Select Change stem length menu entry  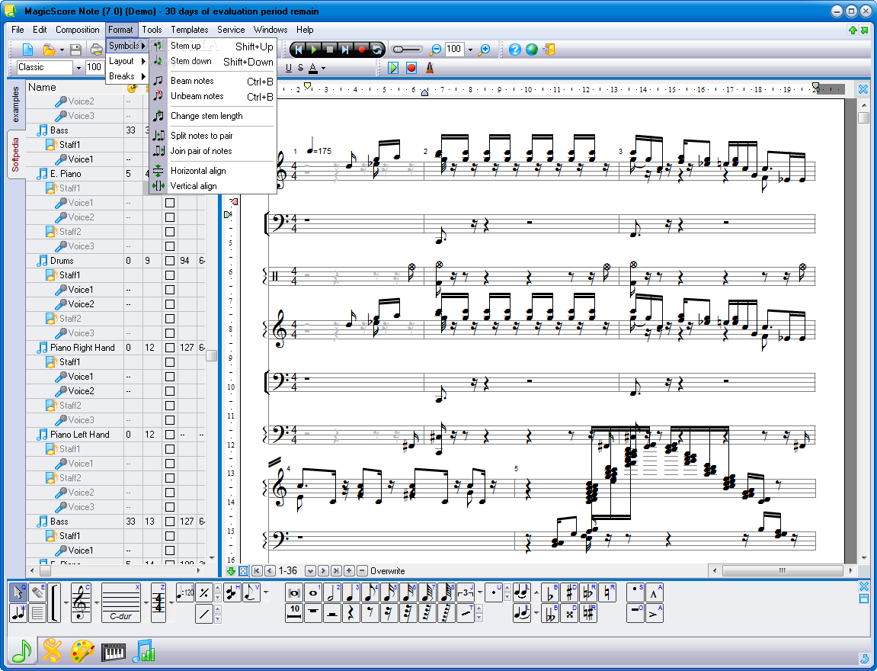(213, 116)
